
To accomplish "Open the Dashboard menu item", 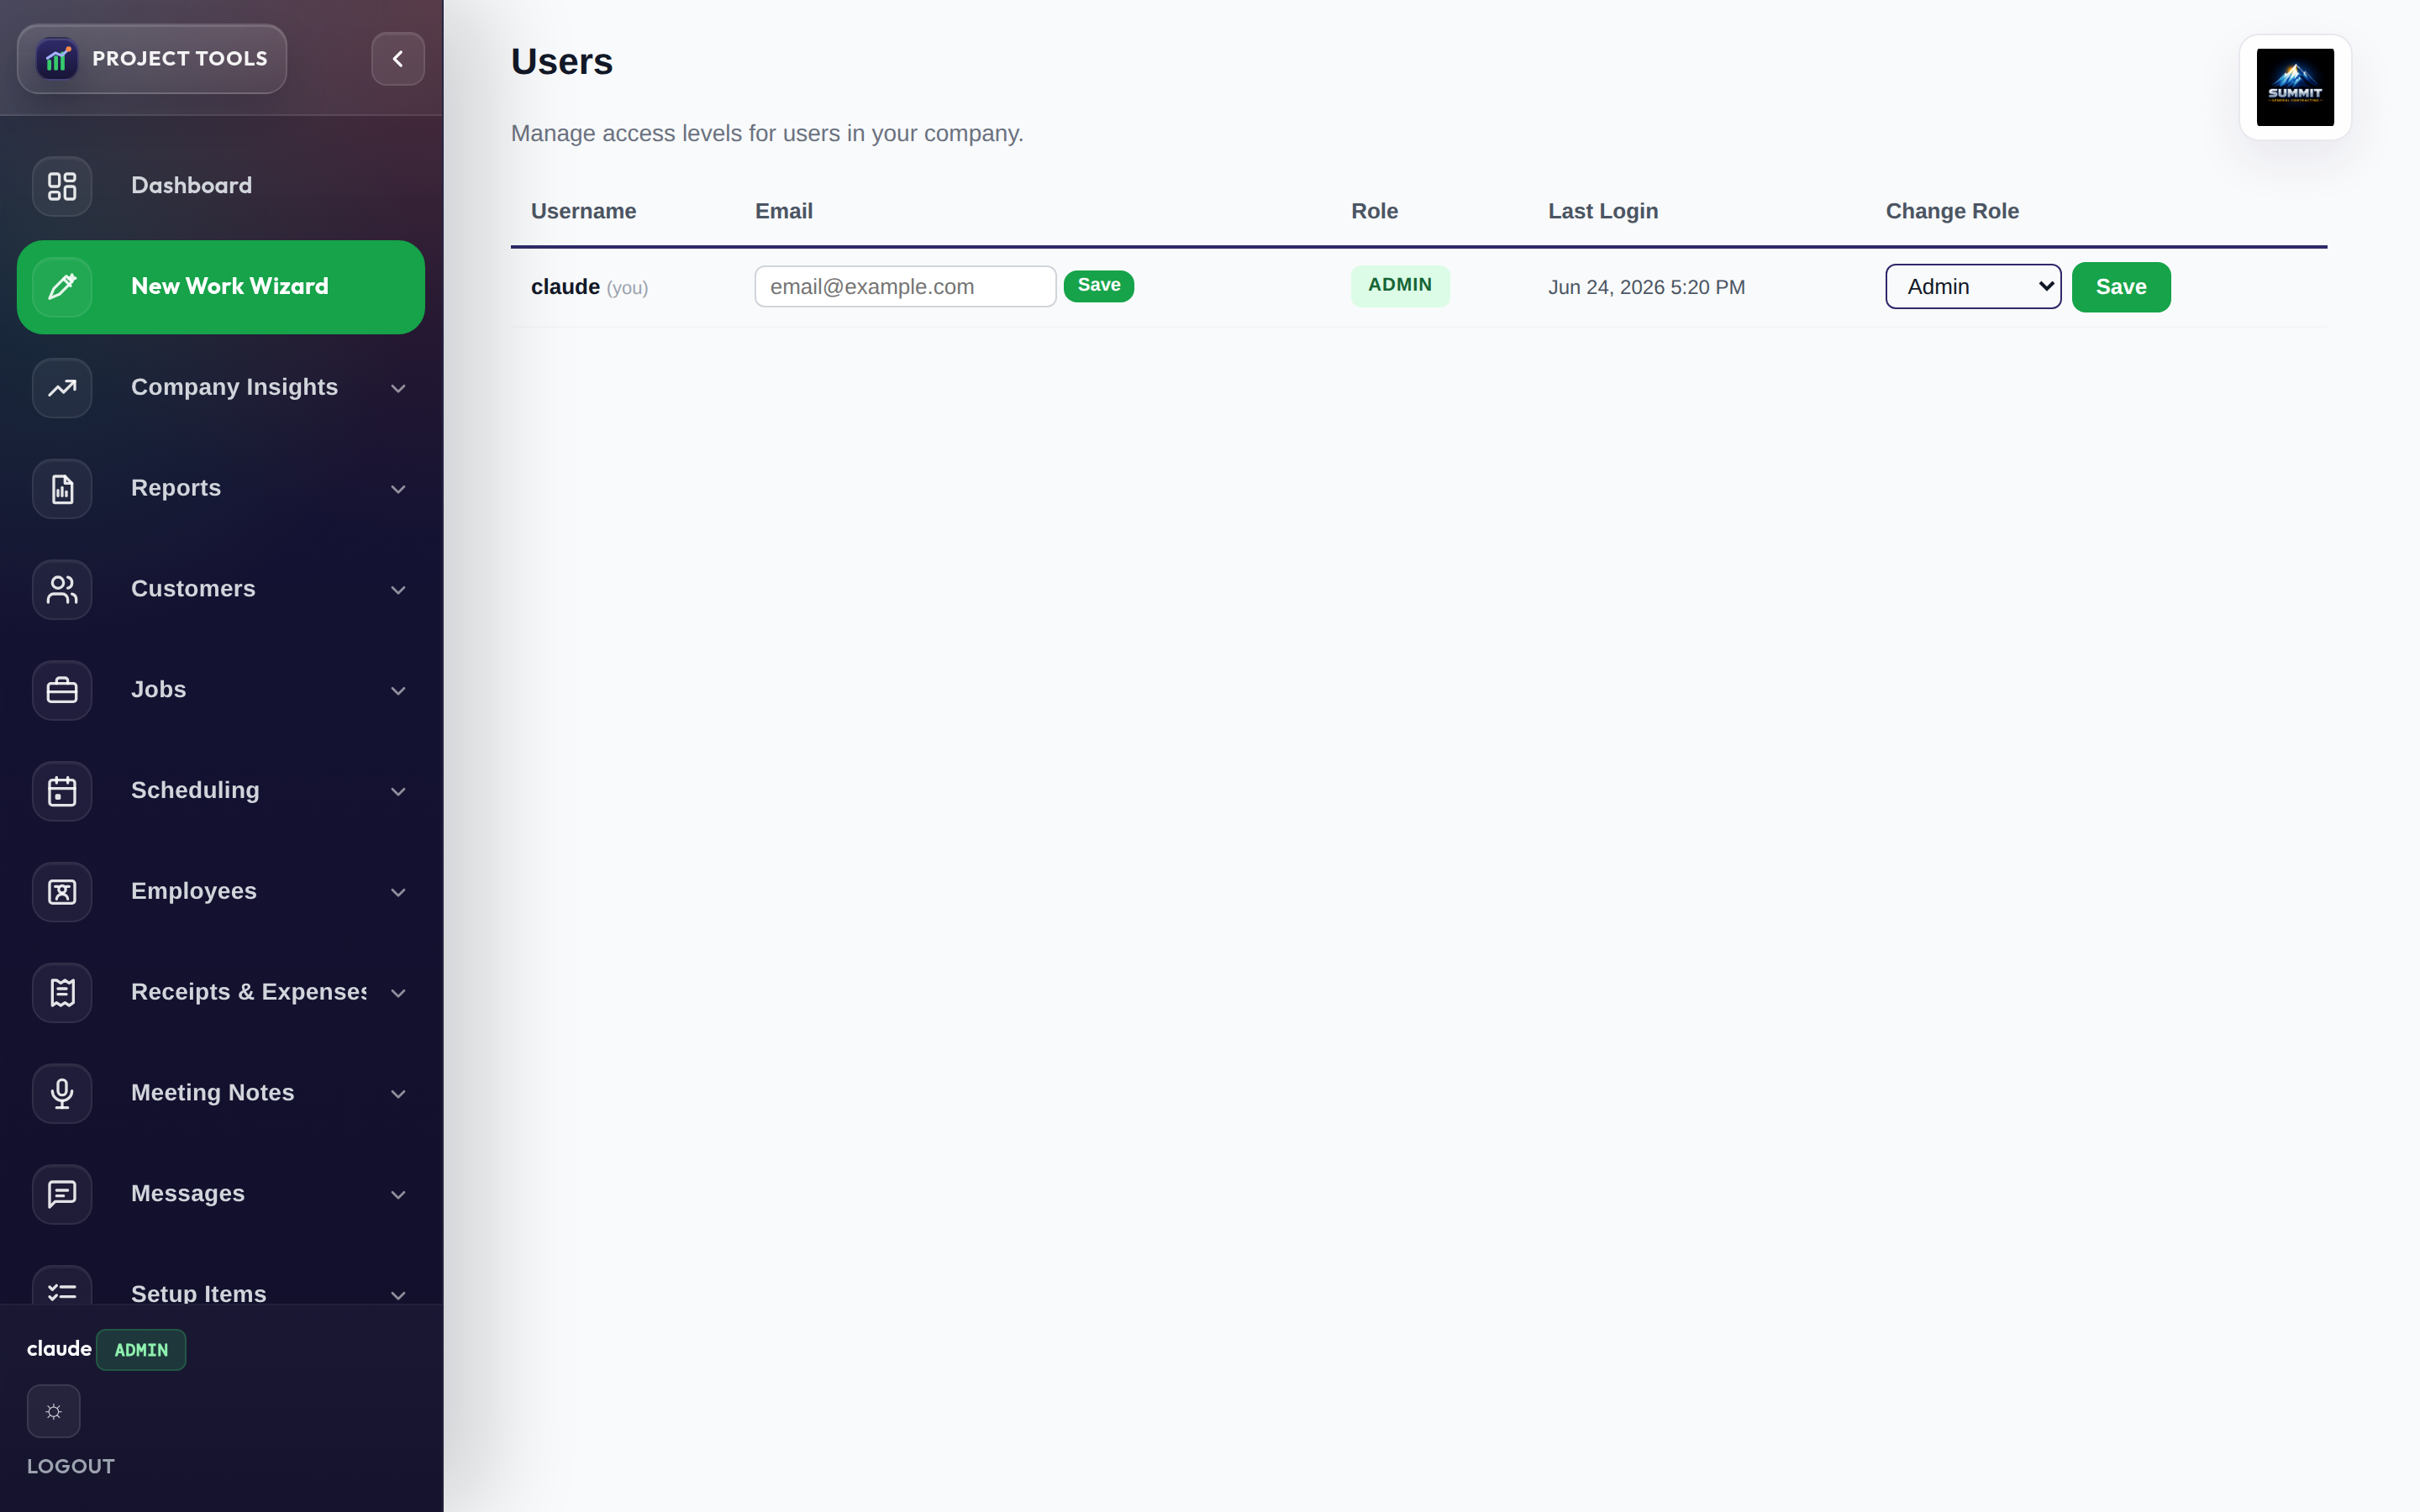I will [221, 186].
